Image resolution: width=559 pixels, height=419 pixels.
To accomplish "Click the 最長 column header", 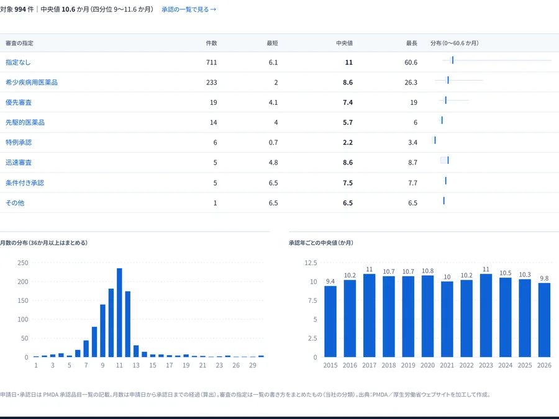I will (411, 43).
